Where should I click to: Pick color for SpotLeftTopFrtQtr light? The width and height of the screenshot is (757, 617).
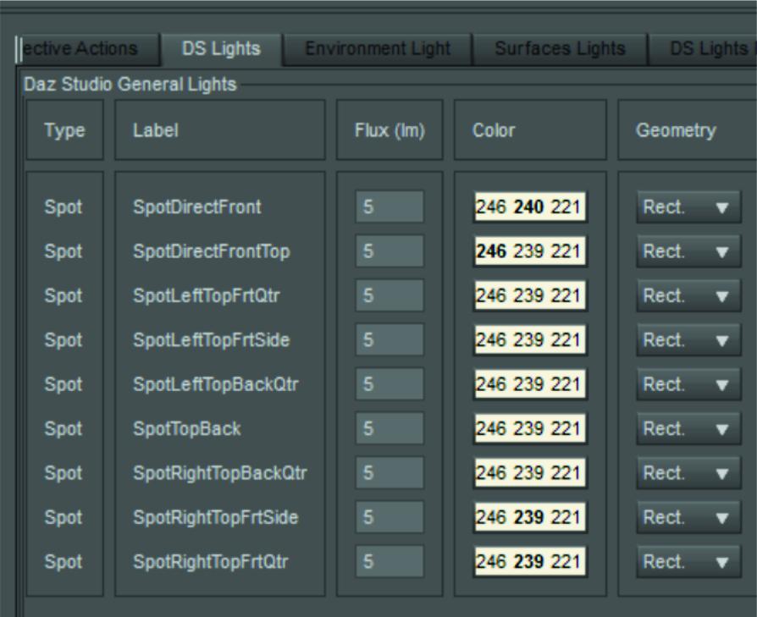(x=530, y=296)
